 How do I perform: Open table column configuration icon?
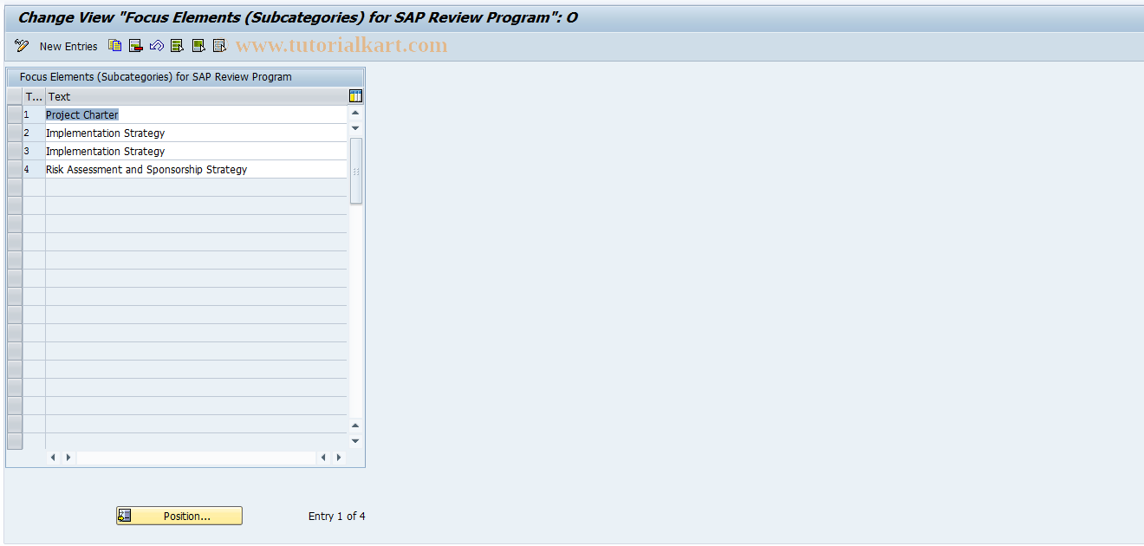tap(355, 96)
